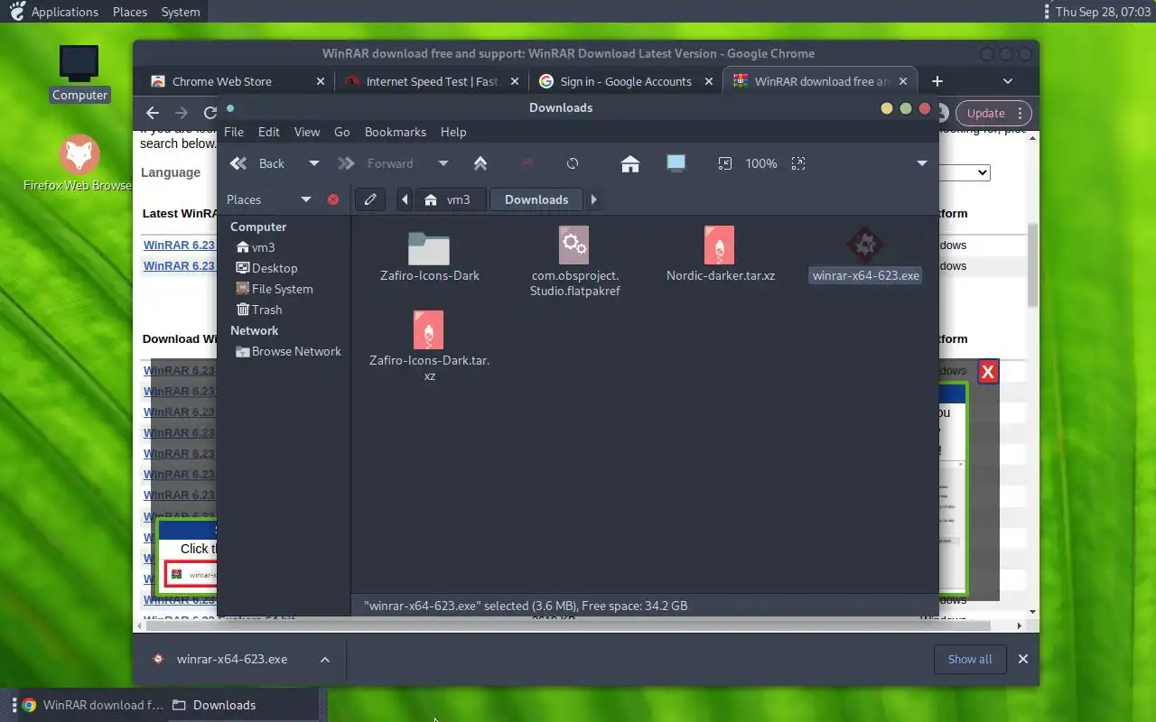
Task: Close the Chrome Web Store tab
Action: point(321,81)
